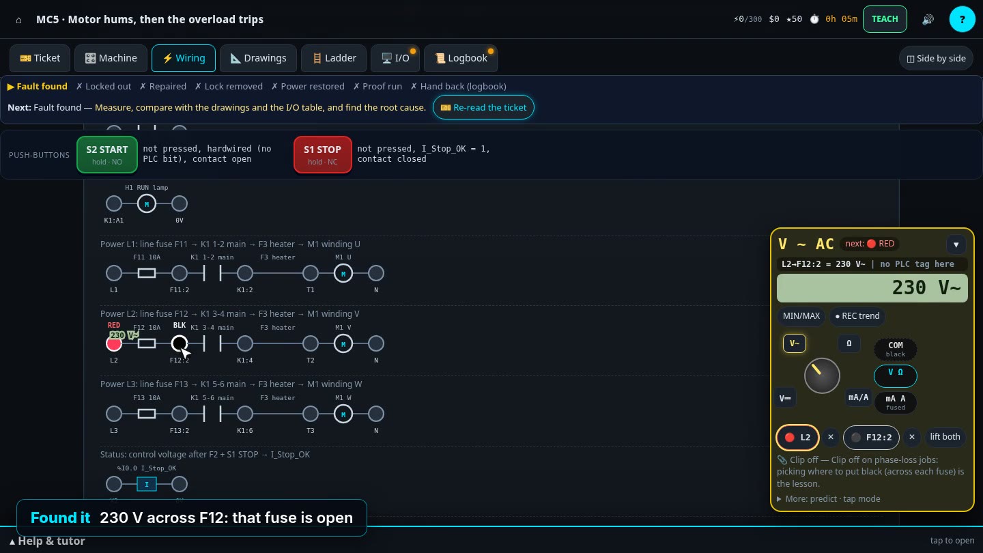Mute sound with the speaker icon
This screenshot has height=553, width=983.
point(928,19)
